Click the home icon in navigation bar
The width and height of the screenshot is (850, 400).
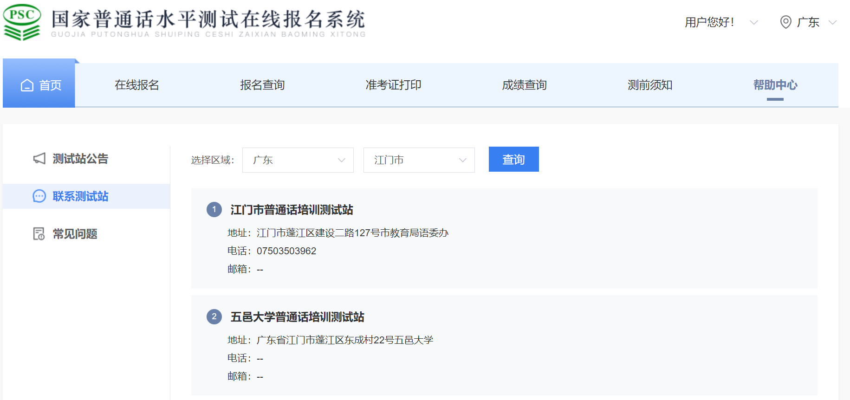tap(27, 85)
